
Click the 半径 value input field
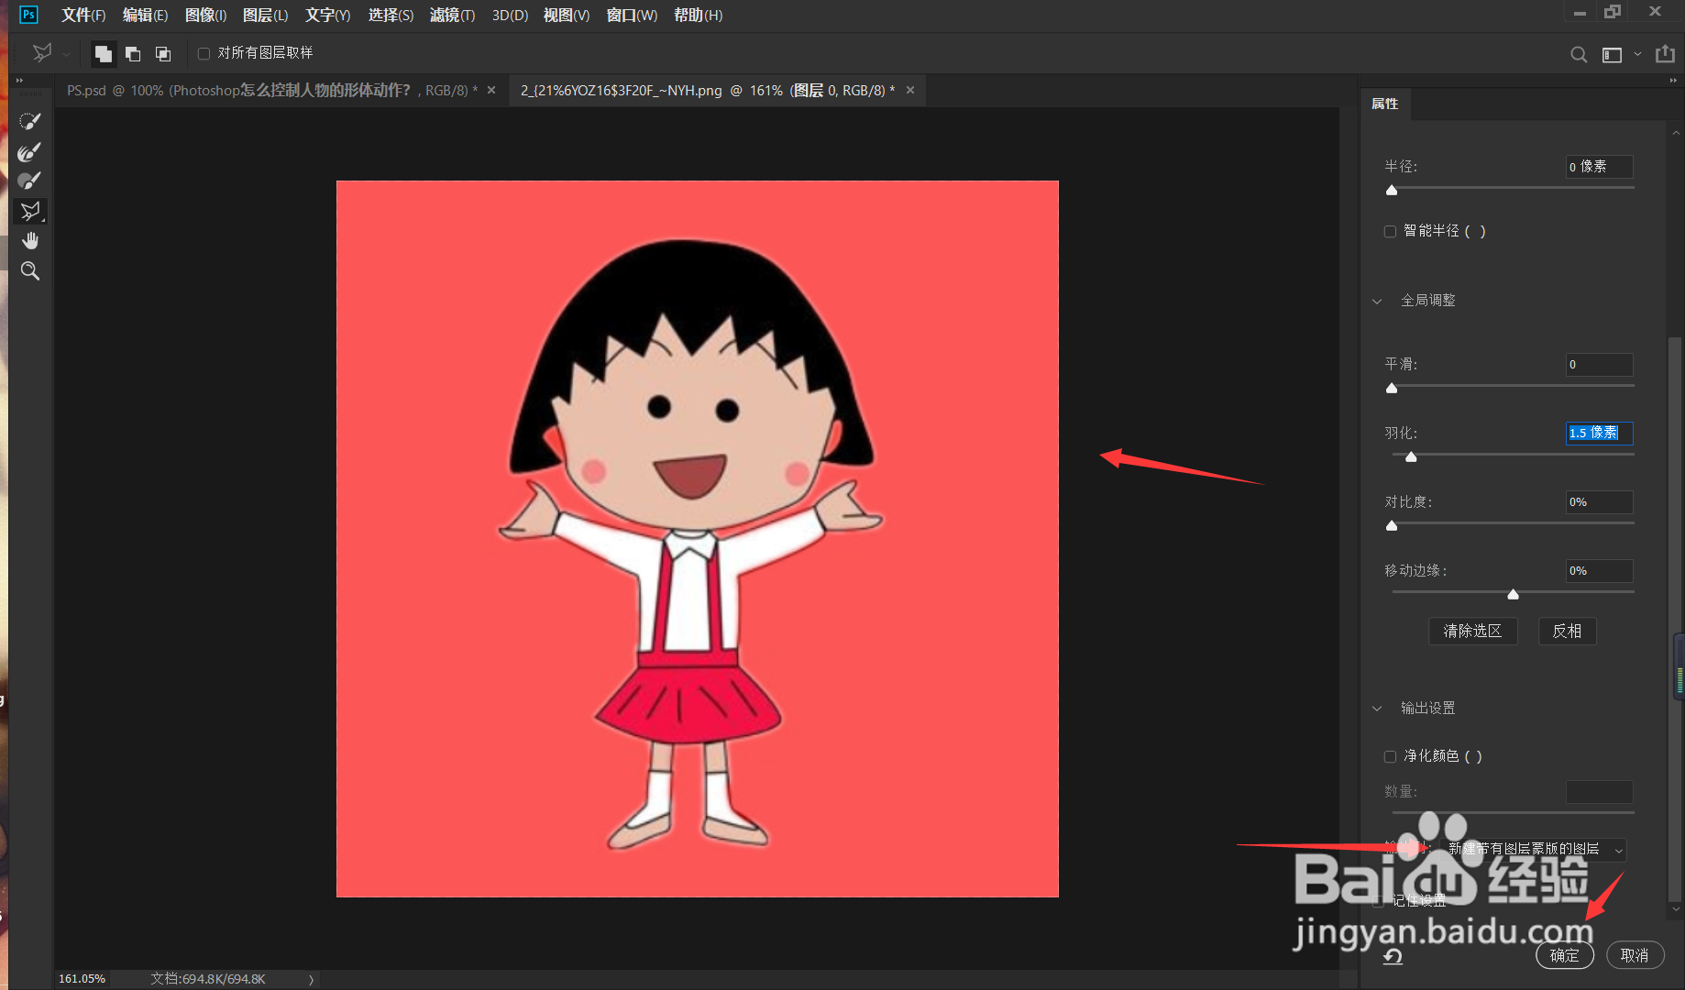point(1600,167)
